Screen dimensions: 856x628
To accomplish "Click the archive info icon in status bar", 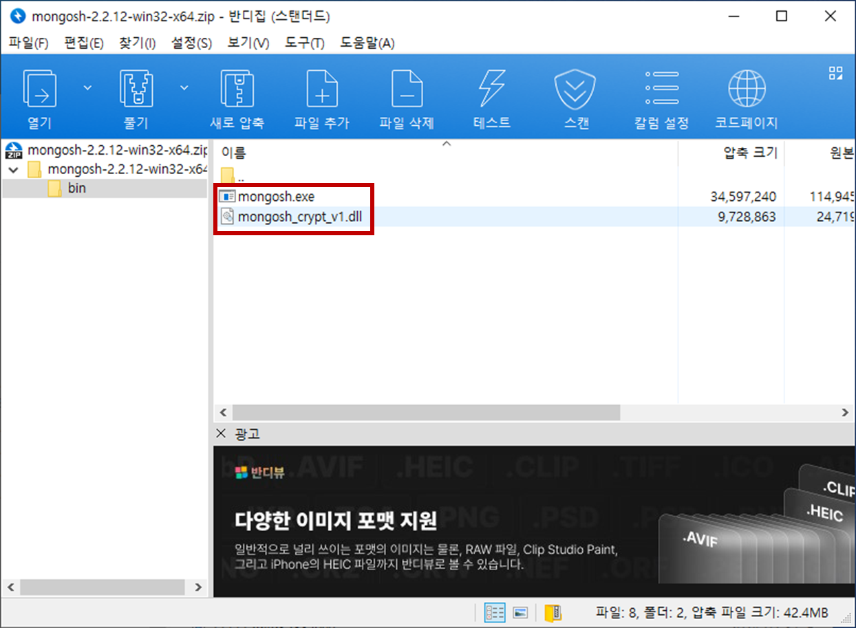I will pos(553,612).
